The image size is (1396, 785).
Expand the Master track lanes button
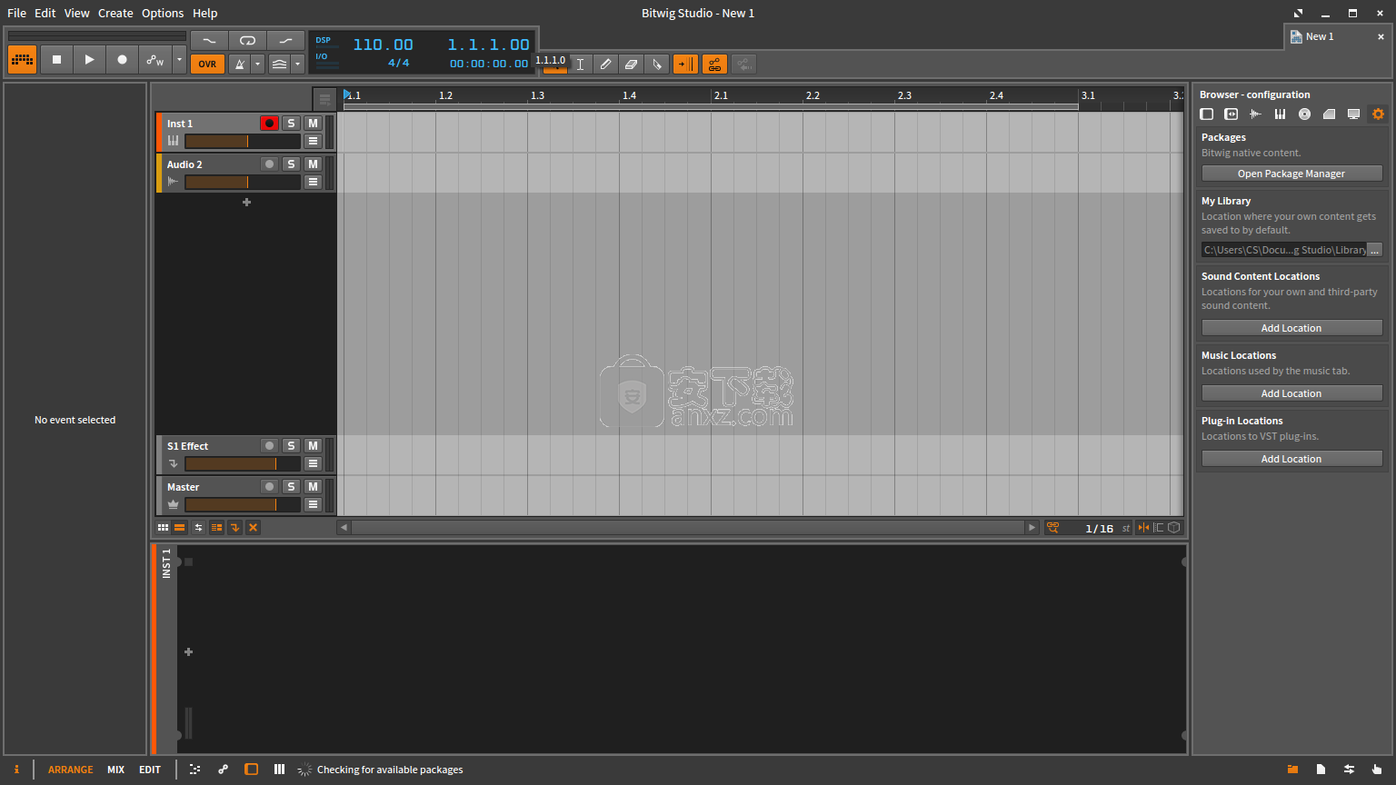click(313, 504)
